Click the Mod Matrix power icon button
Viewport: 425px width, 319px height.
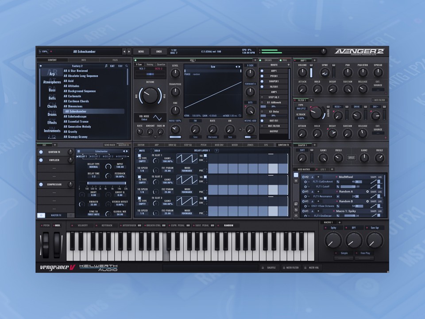click(x=296, y=175)
